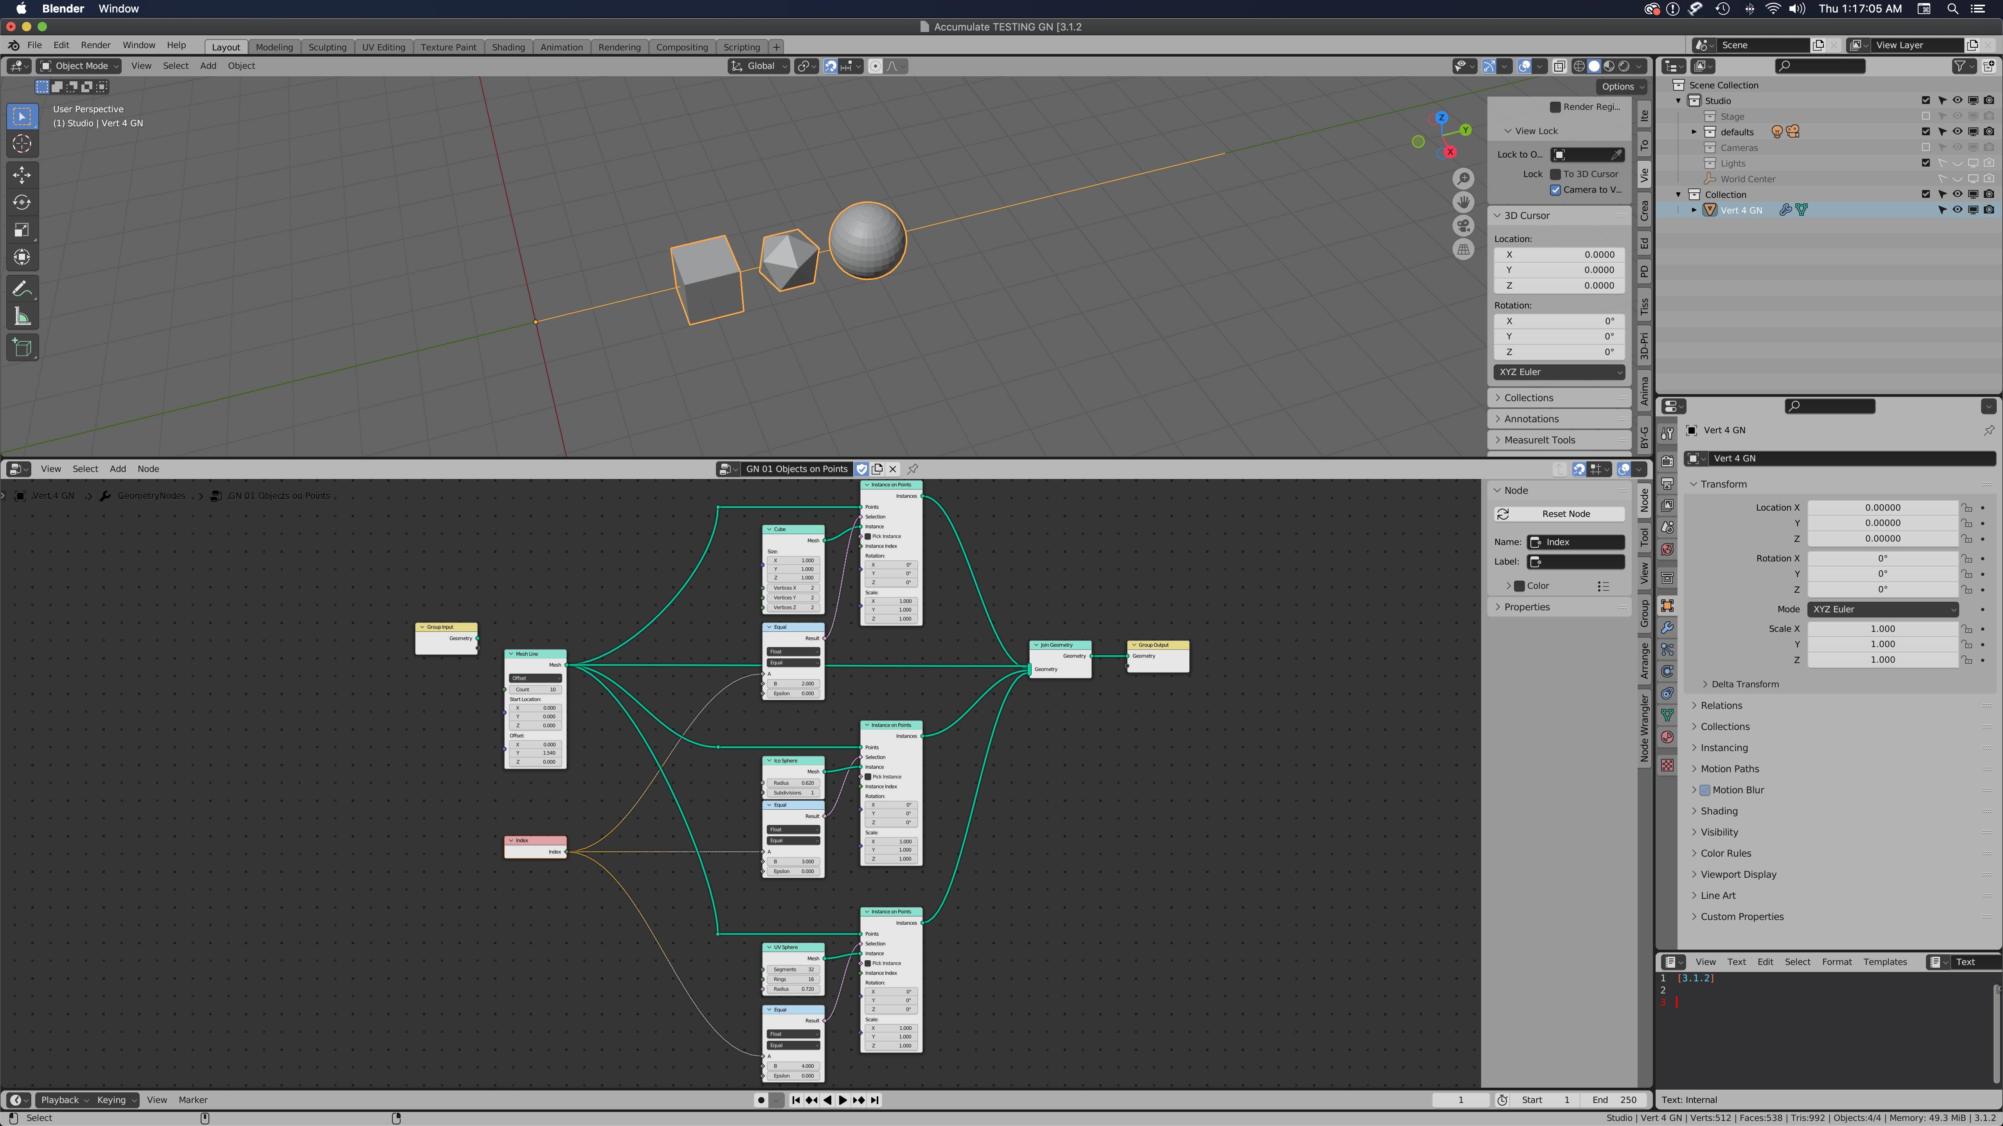Select the Add Cube tool

22,347
